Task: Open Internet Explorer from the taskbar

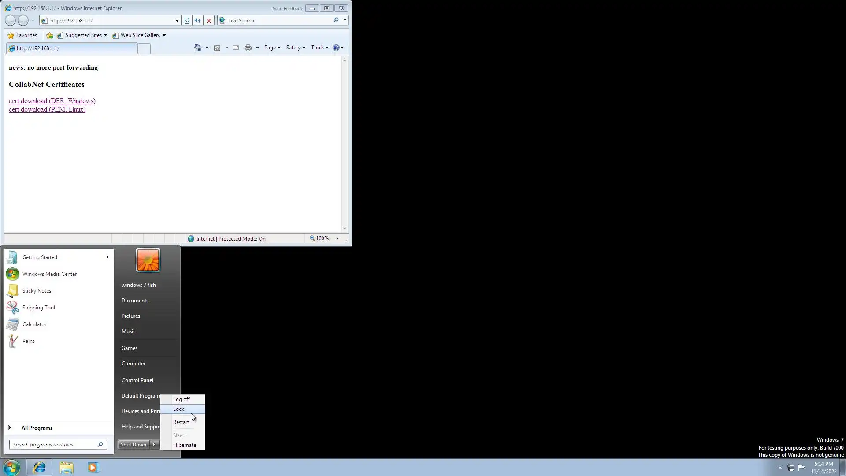Action: (39, 467)
